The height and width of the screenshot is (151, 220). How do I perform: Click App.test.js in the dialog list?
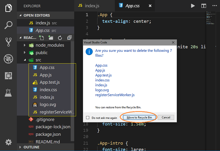tap(103, 75)
